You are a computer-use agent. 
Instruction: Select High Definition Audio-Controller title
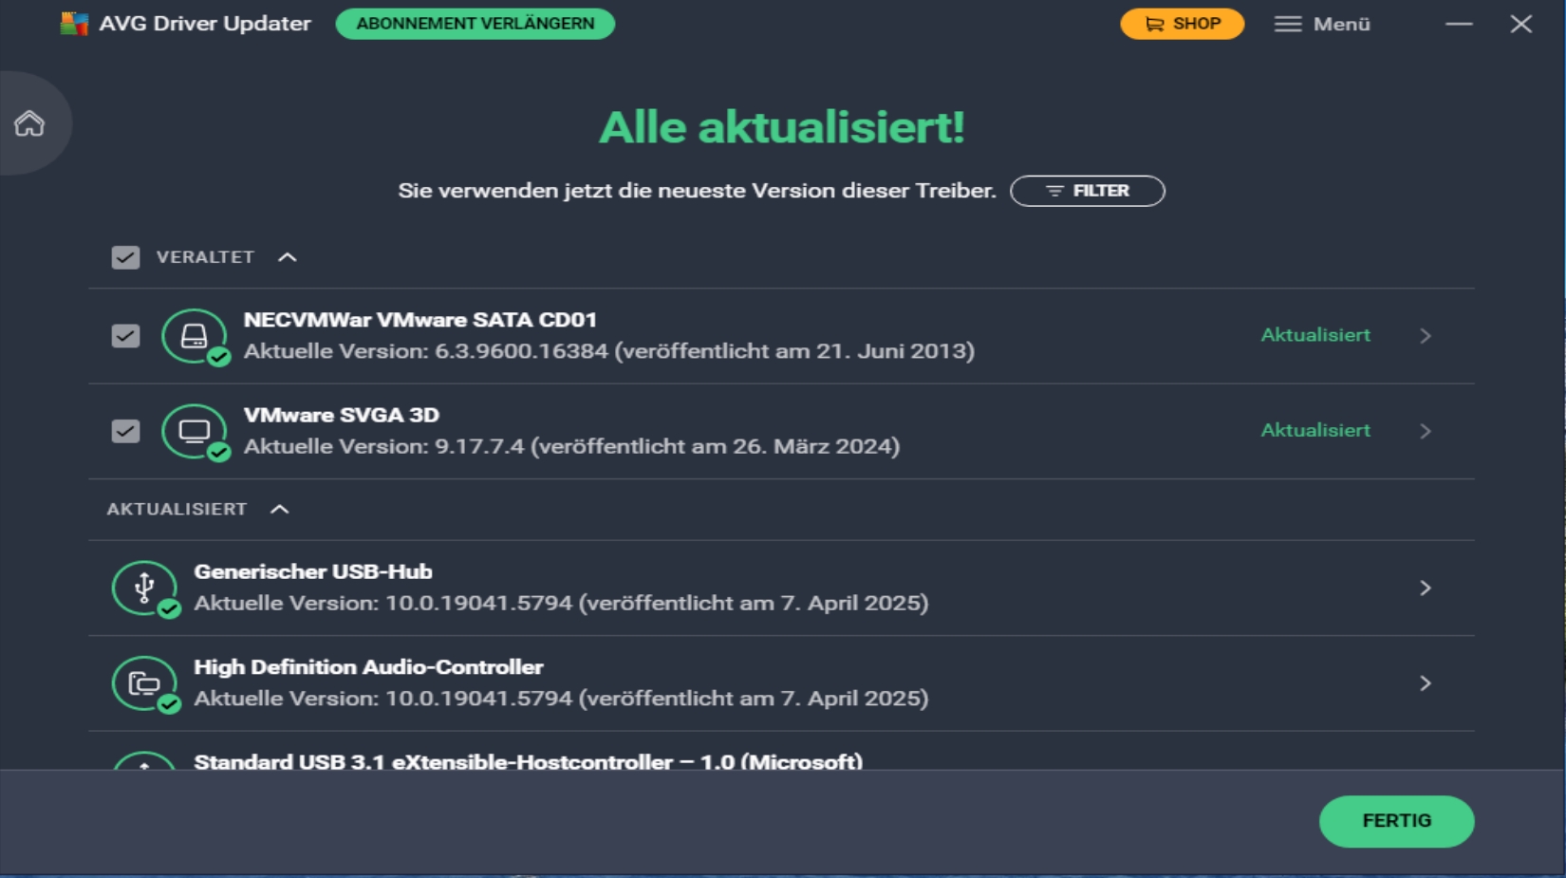368,667
